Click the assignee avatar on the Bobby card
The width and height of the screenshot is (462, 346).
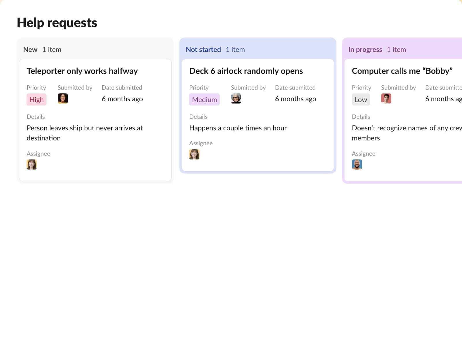coord(357,164)
